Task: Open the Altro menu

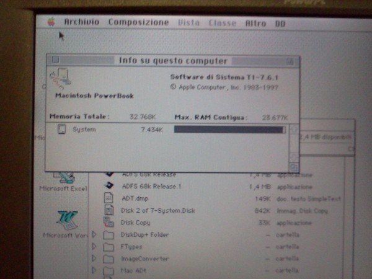Action: pos(255,24)
